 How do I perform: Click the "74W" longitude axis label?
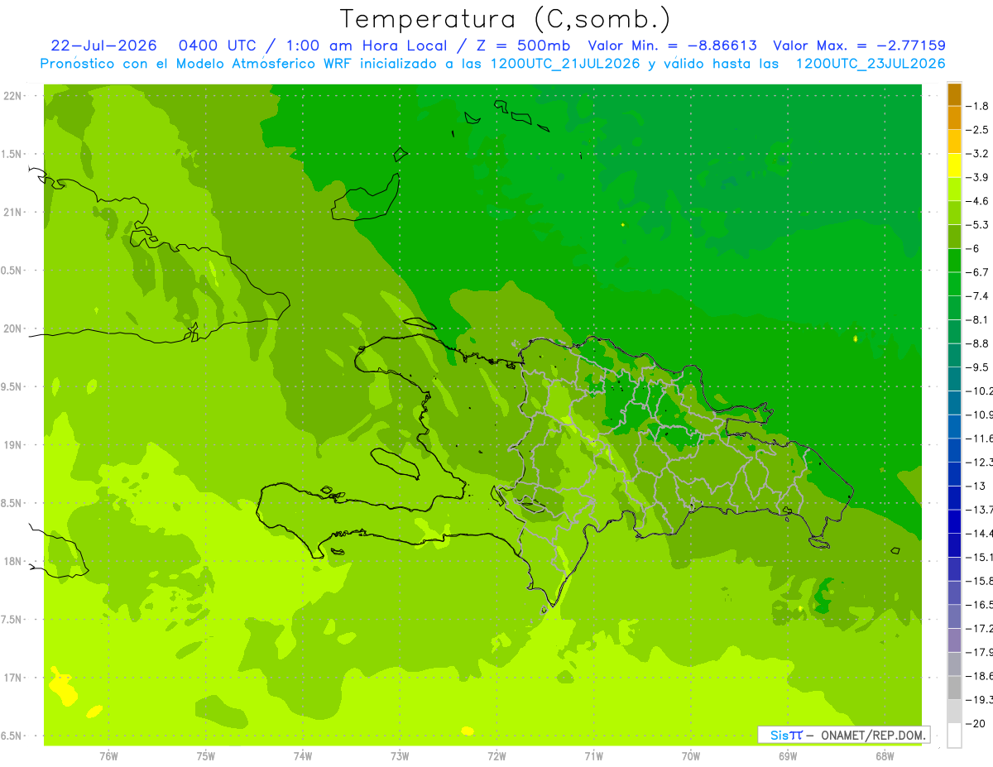tap(303, 755)
